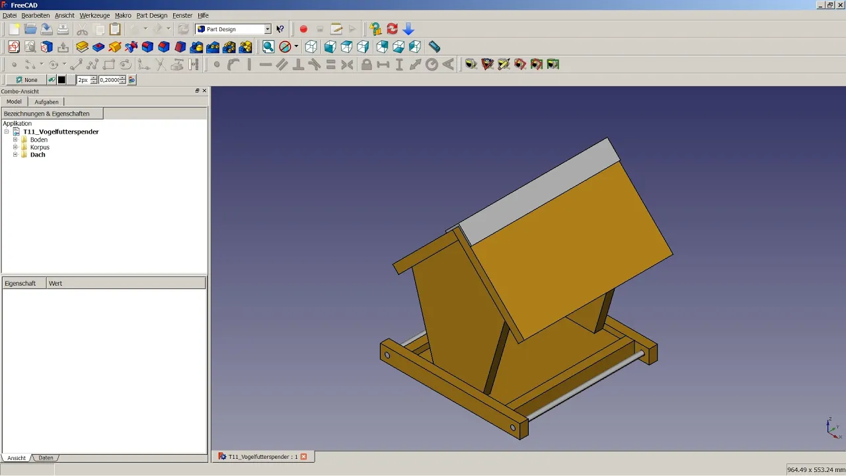Screen dimensions: 846x476
Task: Close the T11_Vogelfutterspender : 1 document tab
Action: pyautogui.click(x=304, y=457)
